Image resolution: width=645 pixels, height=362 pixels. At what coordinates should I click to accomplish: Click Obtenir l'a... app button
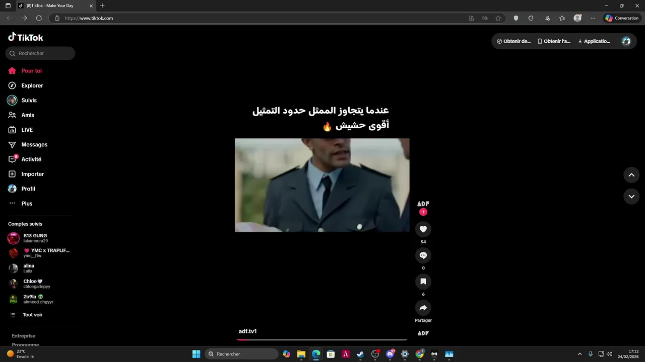click(554, 41)
